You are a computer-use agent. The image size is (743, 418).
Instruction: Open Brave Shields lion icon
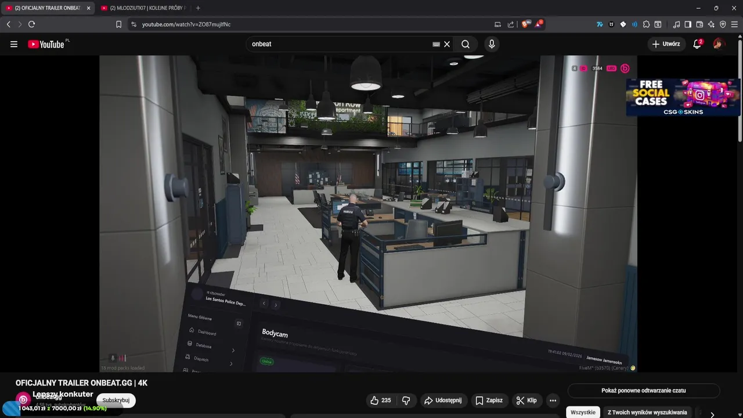tap(526, 24)
